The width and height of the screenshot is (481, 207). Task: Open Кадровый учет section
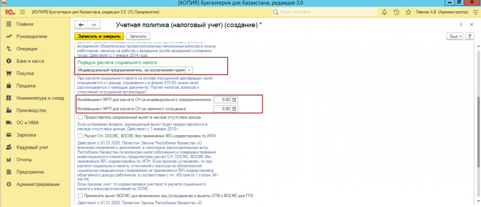tap(32, 147)
